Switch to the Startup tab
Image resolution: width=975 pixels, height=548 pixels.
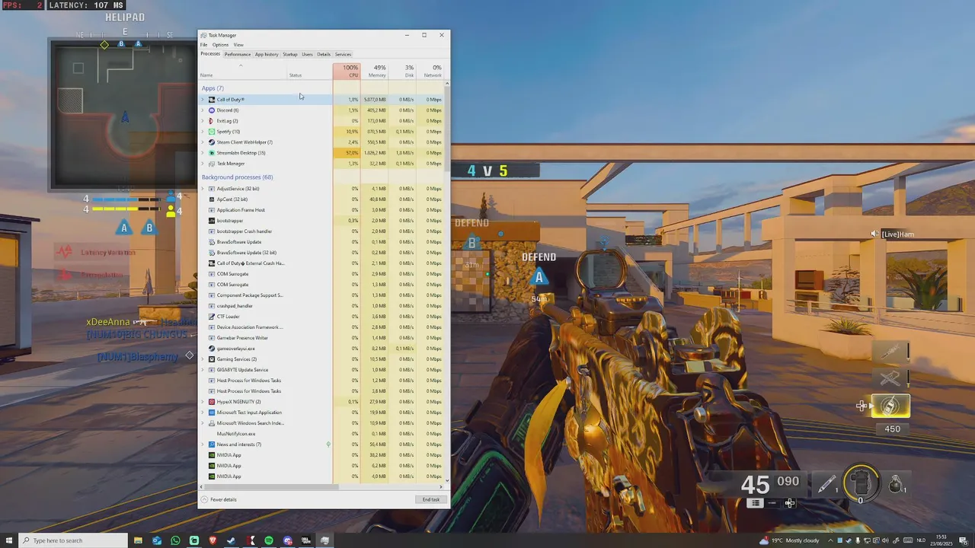point(290,54)
